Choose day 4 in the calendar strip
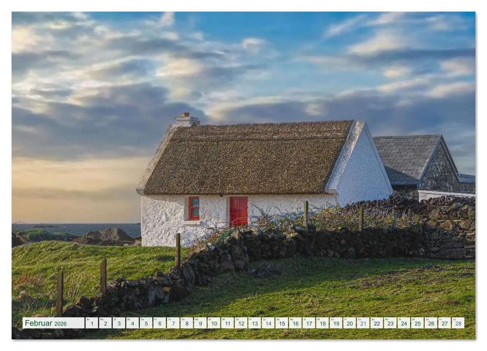Image resolution: width=487 pixels, height=351 pixels. 132,323
